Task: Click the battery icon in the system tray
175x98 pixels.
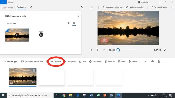Action: [152, 95]
